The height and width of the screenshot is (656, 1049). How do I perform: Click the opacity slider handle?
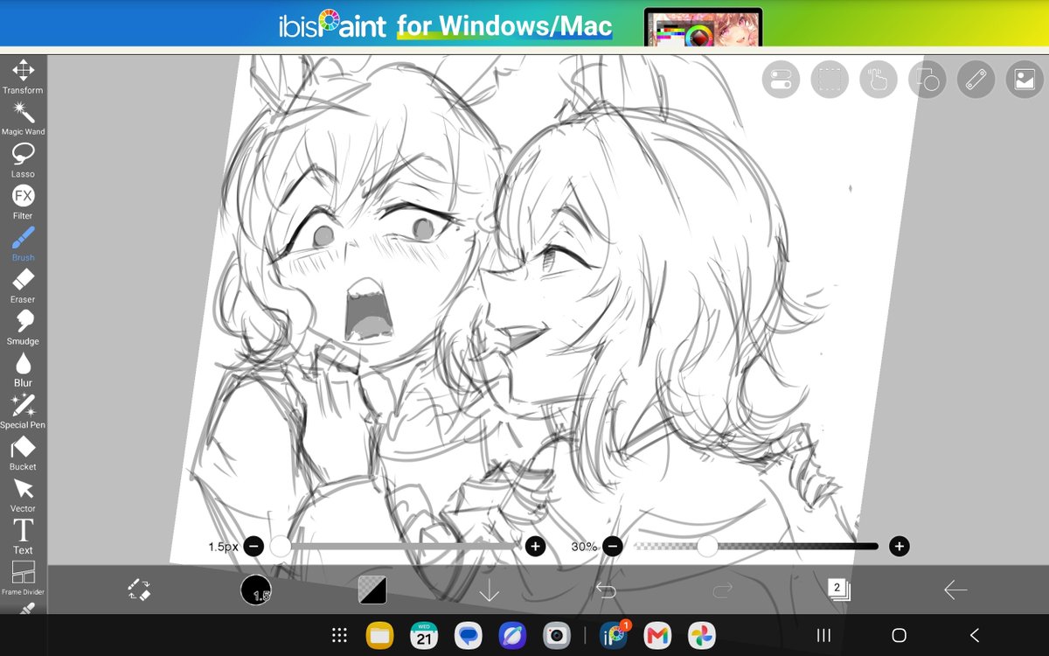click(x=707, y=547)
